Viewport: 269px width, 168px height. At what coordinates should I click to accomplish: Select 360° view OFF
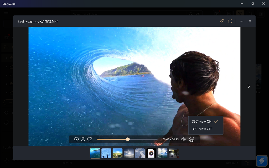[202, 129]
